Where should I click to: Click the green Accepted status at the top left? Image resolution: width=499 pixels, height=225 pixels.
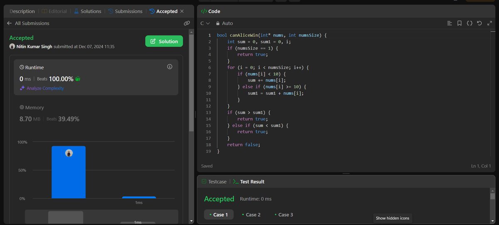pos(21,38)
